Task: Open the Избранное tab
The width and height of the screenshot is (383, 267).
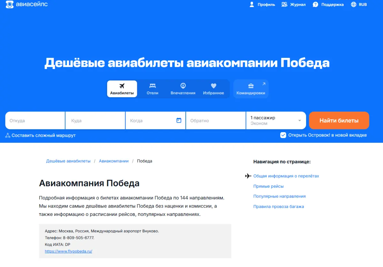Action: [214, 89]
